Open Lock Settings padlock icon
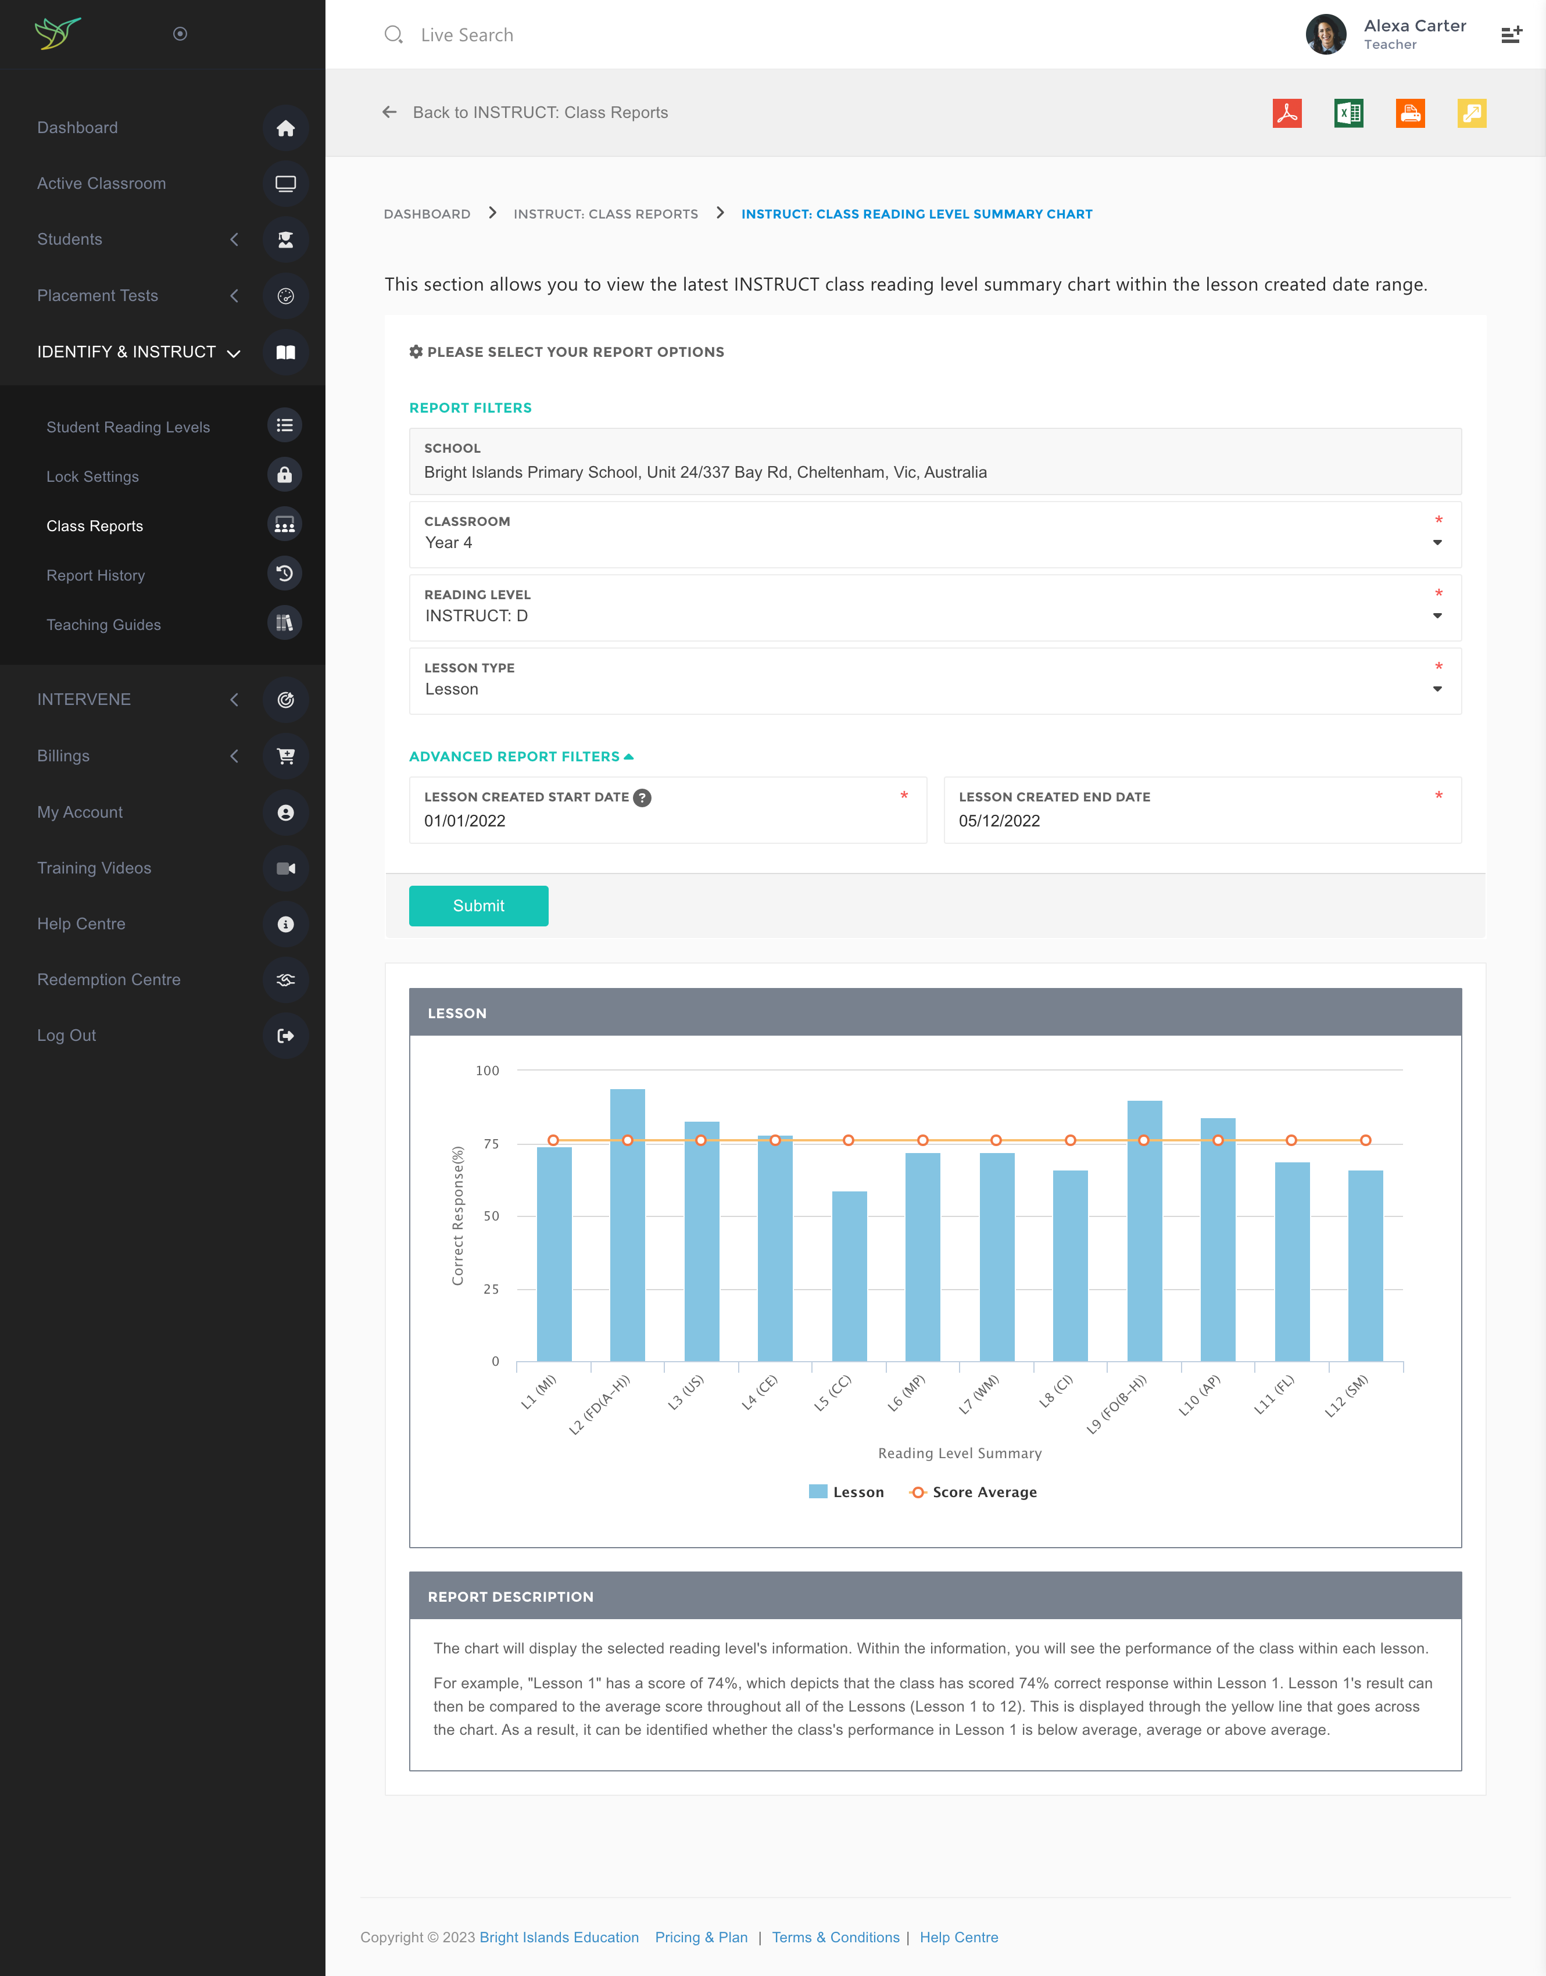Viewport: 1546px width, 1976px height. coord(284,475)
